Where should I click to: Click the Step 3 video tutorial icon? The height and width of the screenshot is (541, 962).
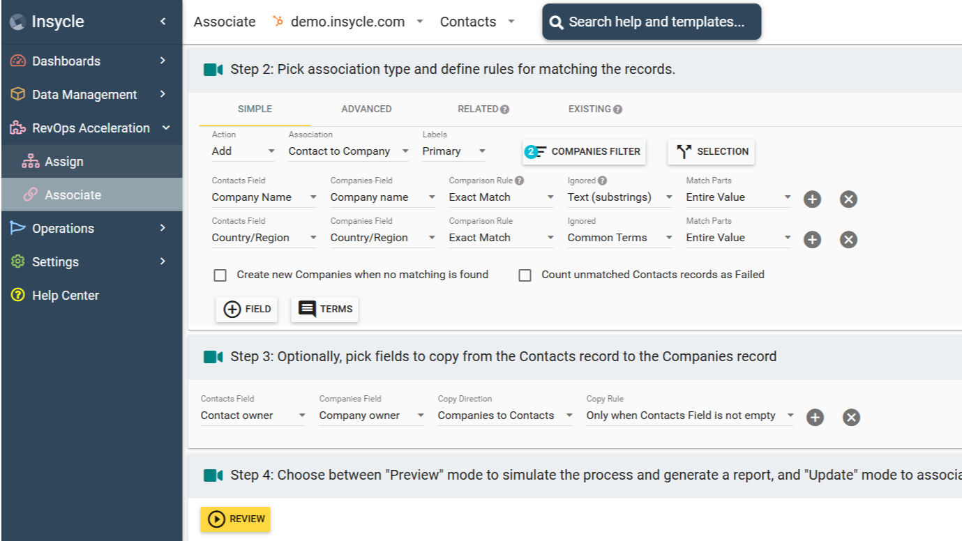[x=213, y=357]
